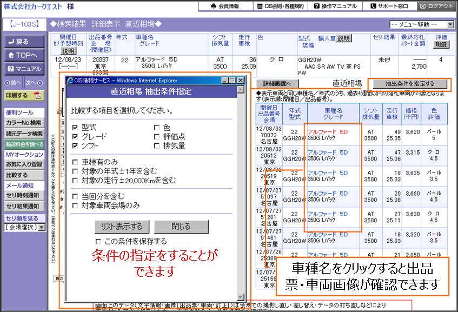Open アルファード 5D link for 出品番号 51097
Viewport: 458px width, 312px height.
tap(328, 194)
